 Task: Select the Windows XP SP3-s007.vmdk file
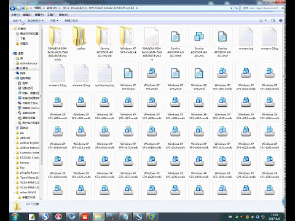pyautogui.click(x=128, y=106)
